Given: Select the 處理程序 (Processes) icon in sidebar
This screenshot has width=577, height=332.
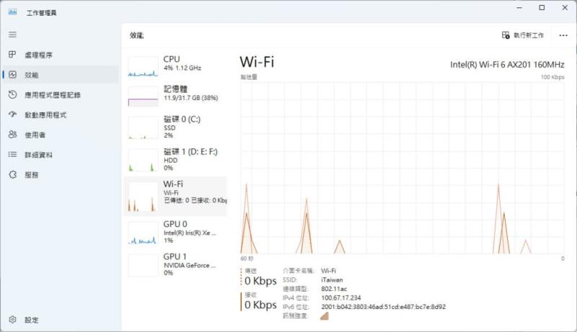Looking at the screenshot, I should click(12, 54).
